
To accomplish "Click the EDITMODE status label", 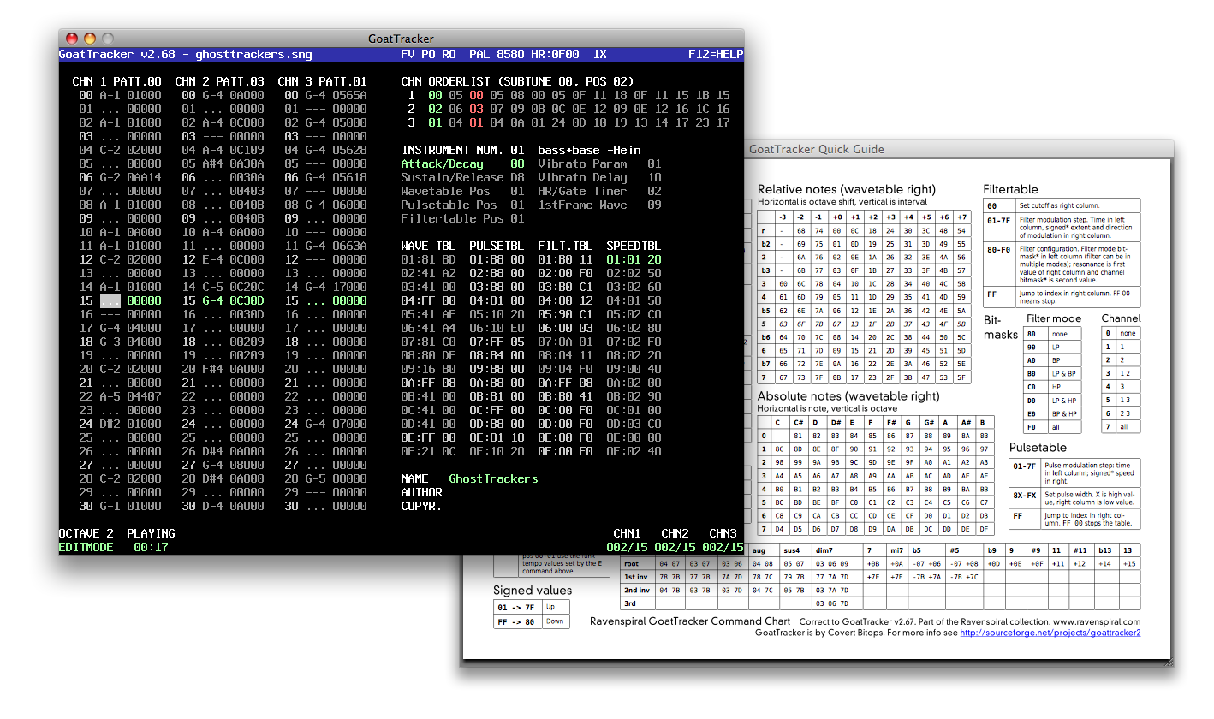I will click(x=86, y=547).
